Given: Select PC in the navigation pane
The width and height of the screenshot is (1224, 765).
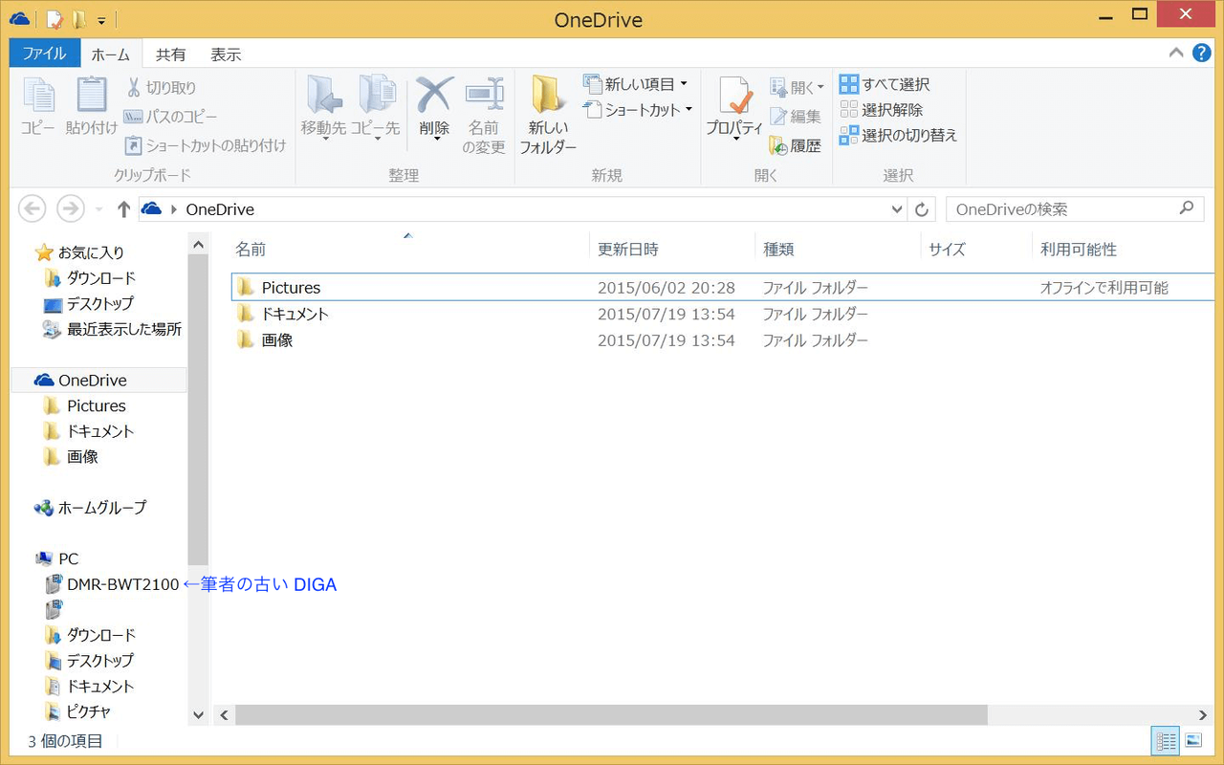Looking at the screenshot, I should (x=57, y=558).
